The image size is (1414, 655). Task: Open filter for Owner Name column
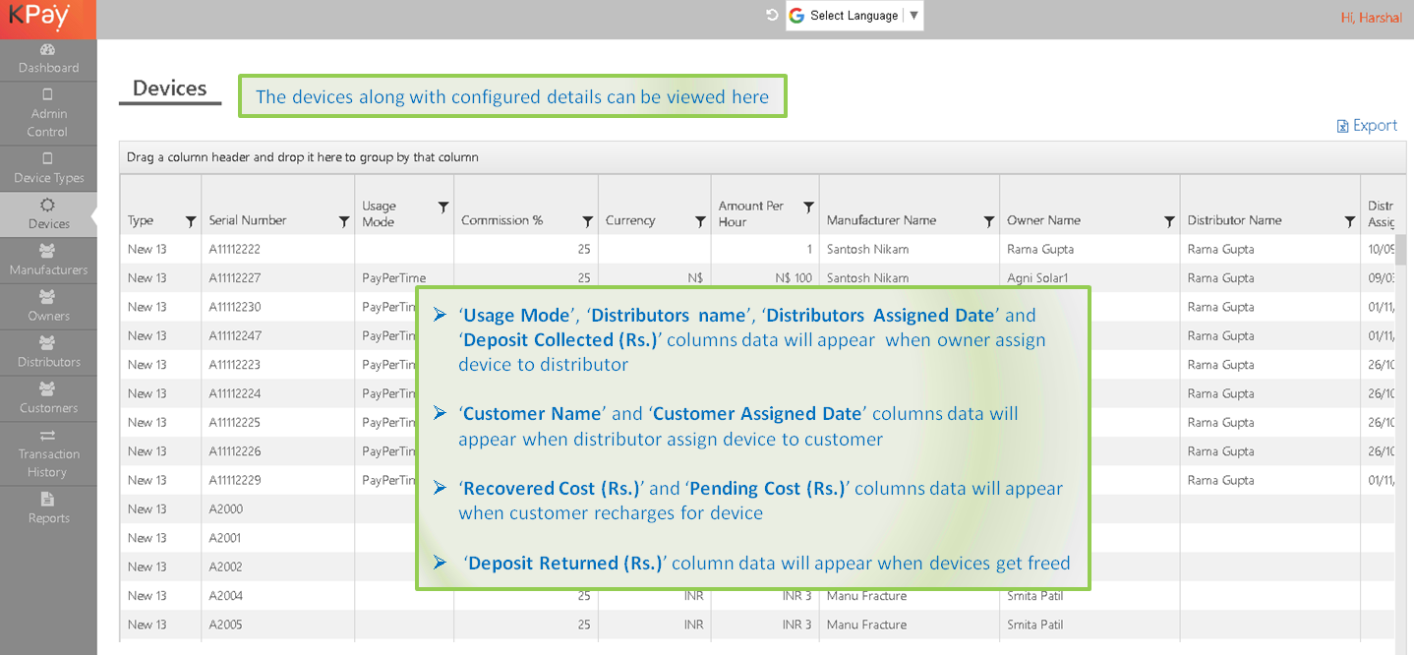pos(1169,221)
